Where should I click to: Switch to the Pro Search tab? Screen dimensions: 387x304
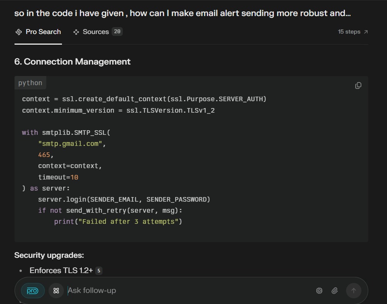(38, 32)
